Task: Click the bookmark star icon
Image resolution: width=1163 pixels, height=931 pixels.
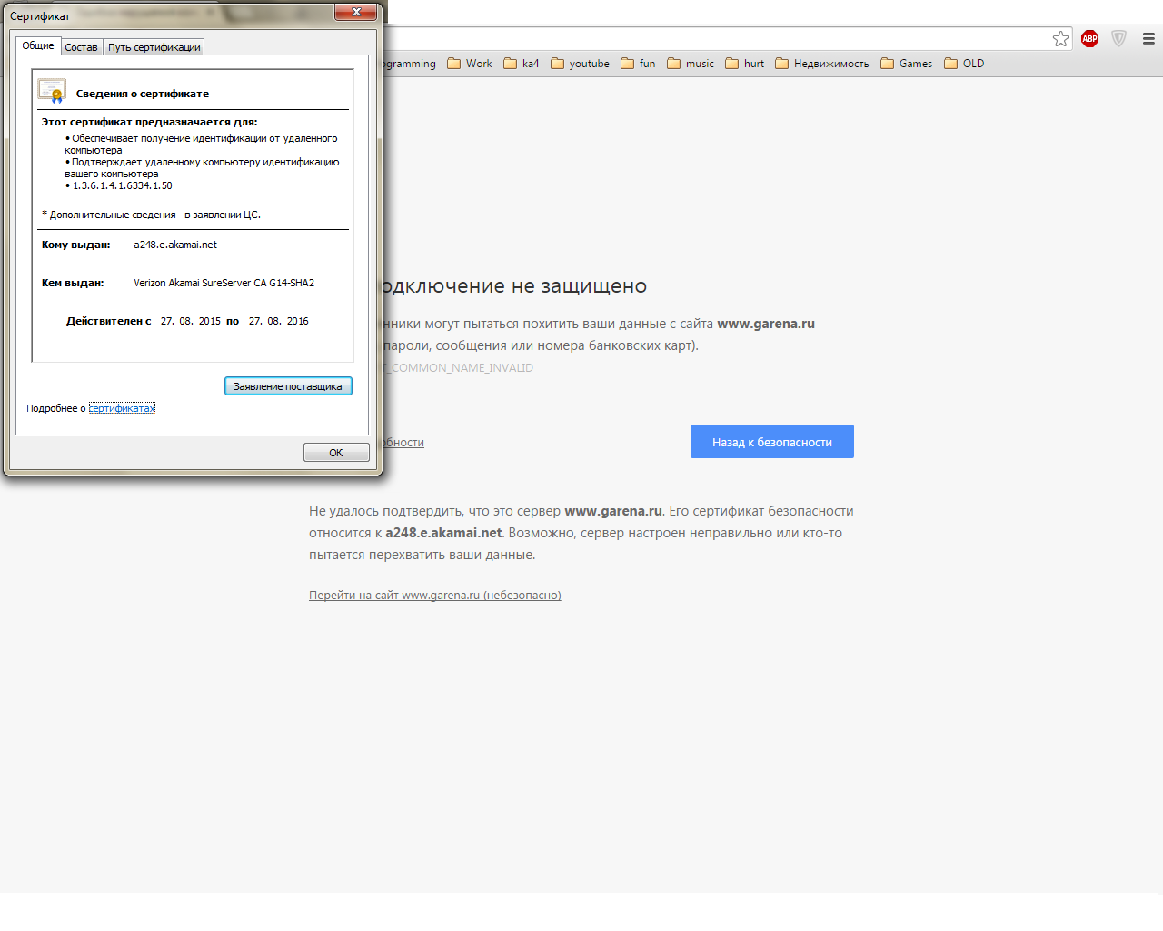Action: 1060,38
